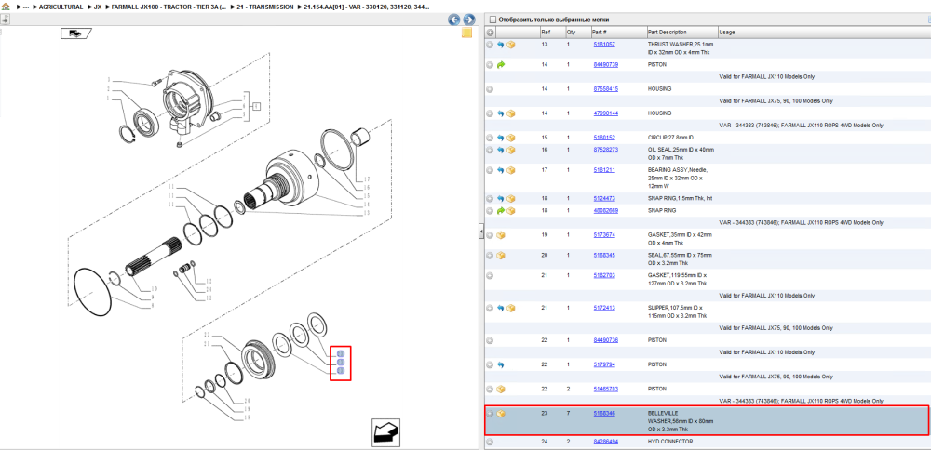Toggle selection circle for HYD CONNECTOR 84286494
Viewport: 931px width, 450px height.
[x=490, y=443]
